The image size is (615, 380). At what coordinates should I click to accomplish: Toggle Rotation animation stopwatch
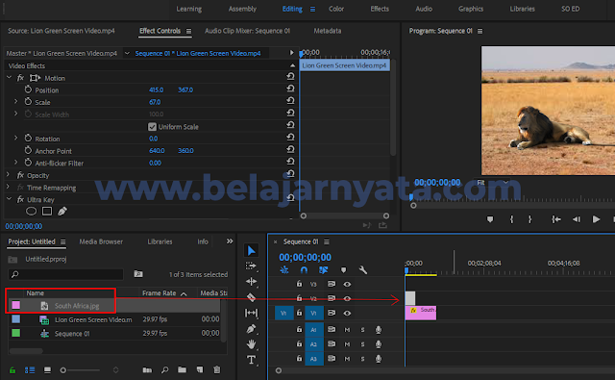(28, 139)
